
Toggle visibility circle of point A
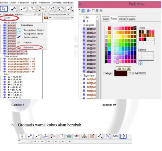[5, 77]
